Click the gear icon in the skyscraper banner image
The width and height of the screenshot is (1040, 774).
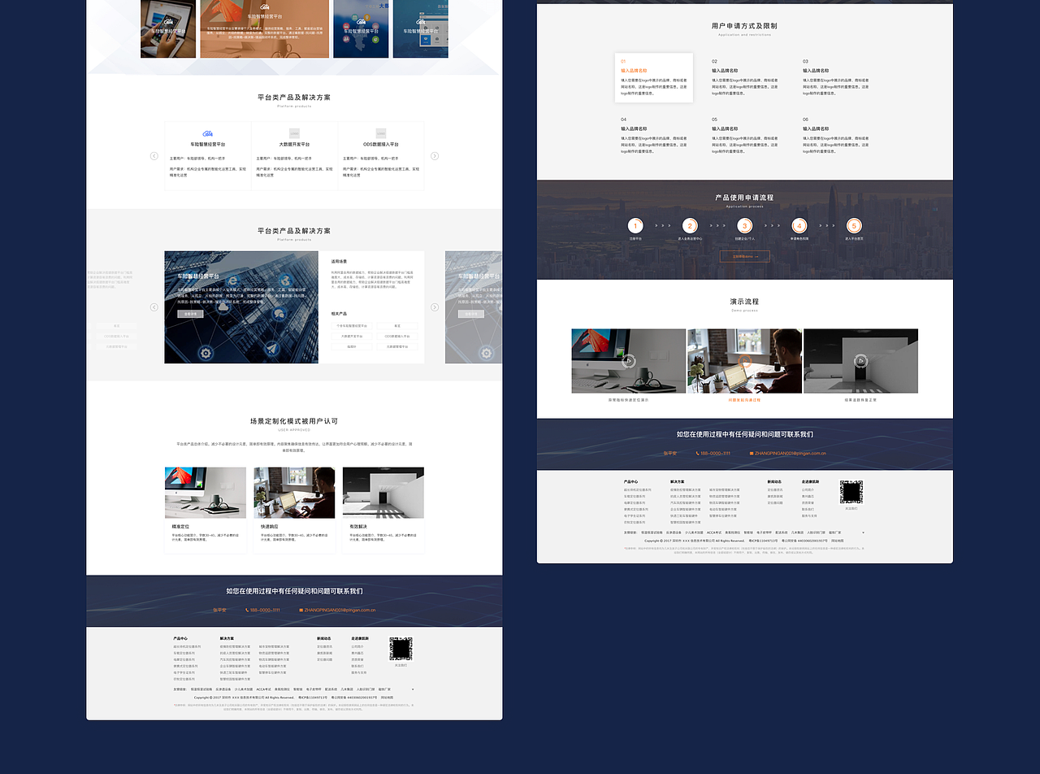click(206, 354)
